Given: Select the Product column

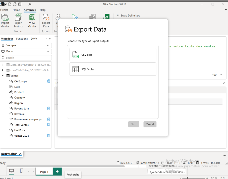Looking at the screenshot, I should coord(19,92).
